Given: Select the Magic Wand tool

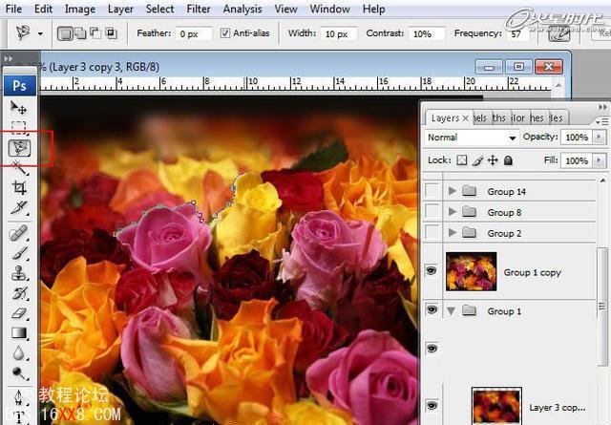Looking at the screenshot, I should (x=19, y=168).
